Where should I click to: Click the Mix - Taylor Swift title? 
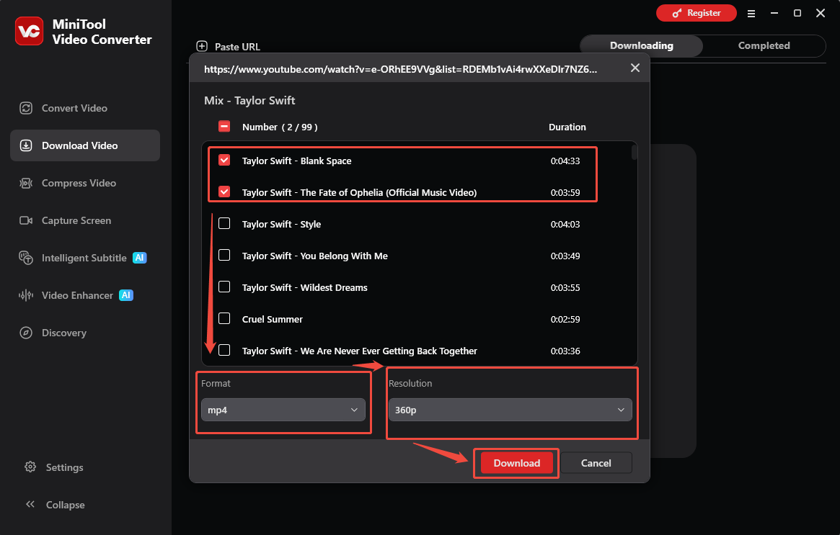(249, 101)
